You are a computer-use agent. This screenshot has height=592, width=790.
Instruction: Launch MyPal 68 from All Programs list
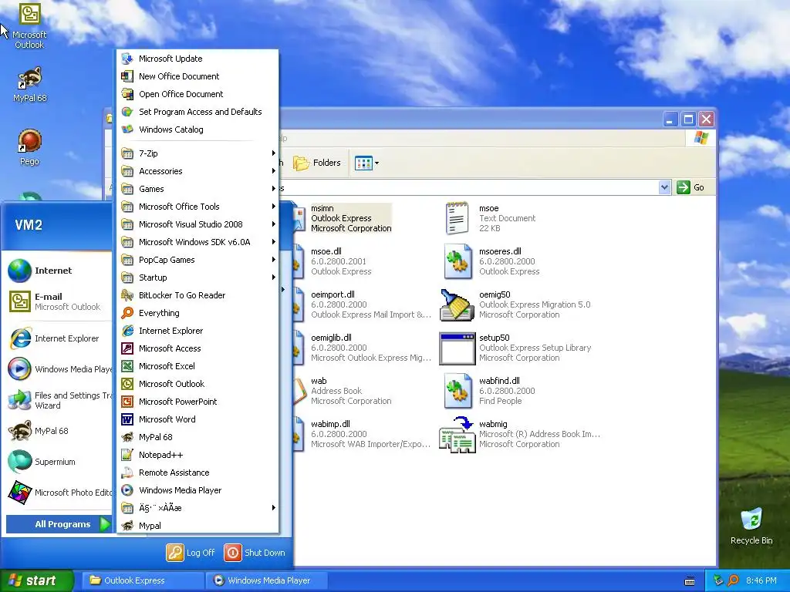(197, 437)
